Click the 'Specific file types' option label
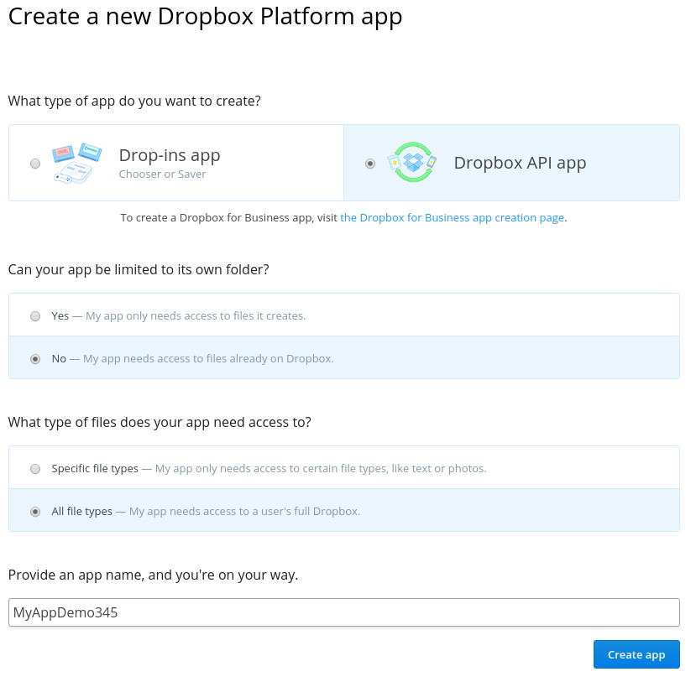Screen dimensions: 696x682 pos(95,469)
